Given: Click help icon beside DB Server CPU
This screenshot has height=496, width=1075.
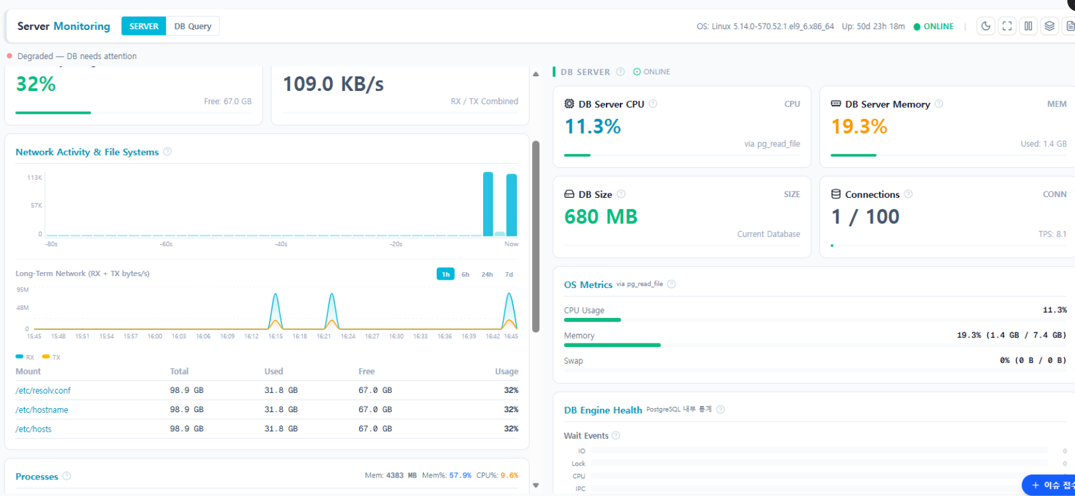Looking at the screenshot, I should [x=653, y=104].
